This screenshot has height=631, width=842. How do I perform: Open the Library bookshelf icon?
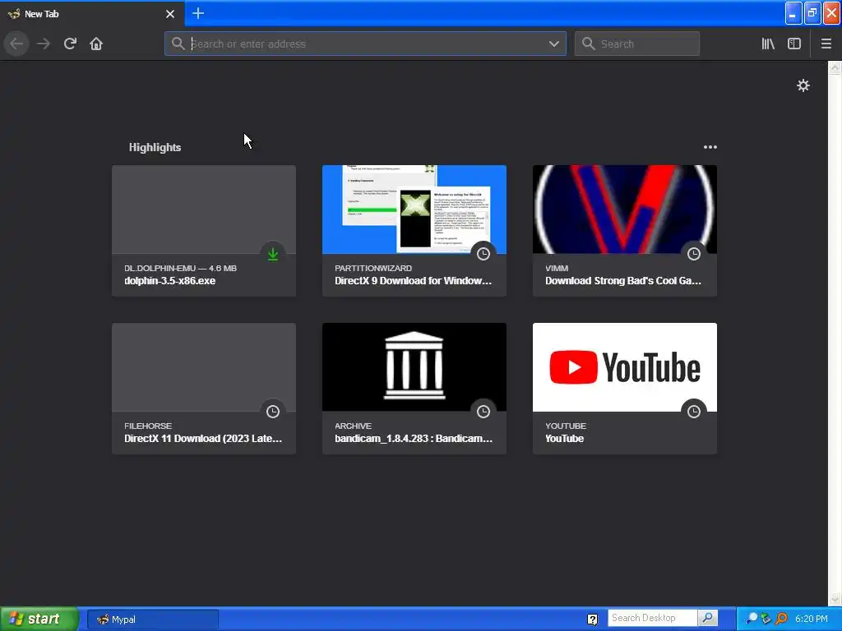[768, 44]
